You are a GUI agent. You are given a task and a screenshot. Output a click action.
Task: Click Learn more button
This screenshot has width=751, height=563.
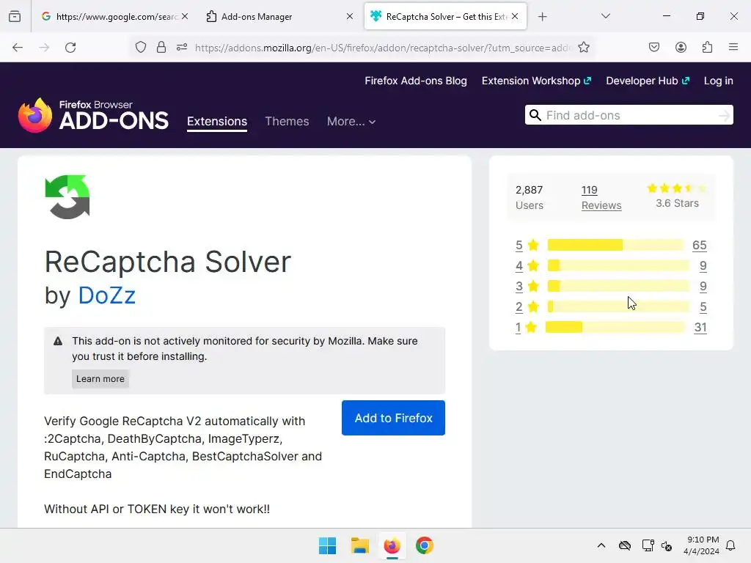coord(100,379)
